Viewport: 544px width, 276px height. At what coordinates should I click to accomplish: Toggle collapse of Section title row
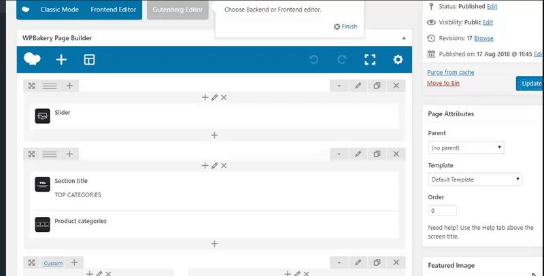[339, 154]
